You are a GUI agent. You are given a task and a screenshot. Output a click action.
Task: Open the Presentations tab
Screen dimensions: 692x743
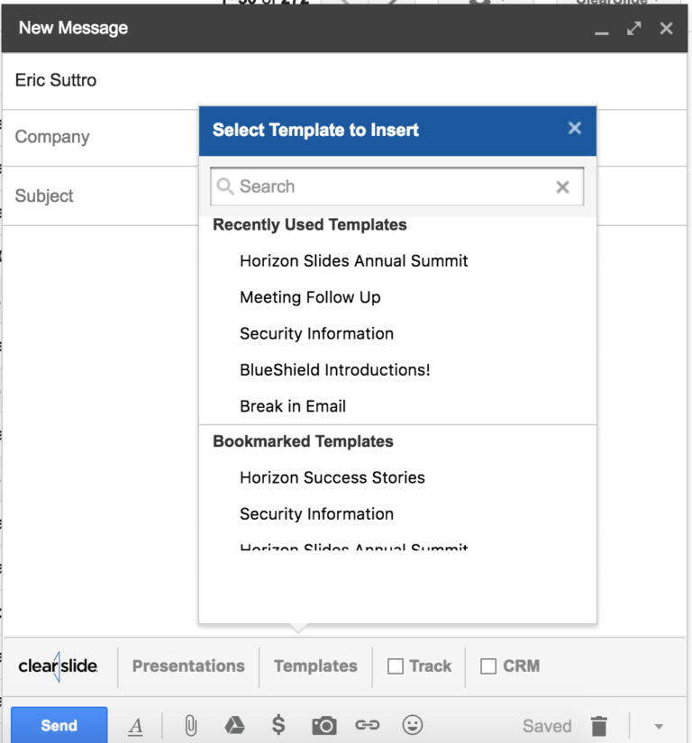pyautogui.click(x=187, y=666)
